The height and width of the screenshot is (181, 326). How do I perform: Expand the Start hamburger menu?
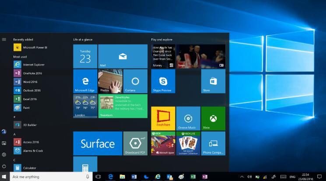click(x=4, y=39)
